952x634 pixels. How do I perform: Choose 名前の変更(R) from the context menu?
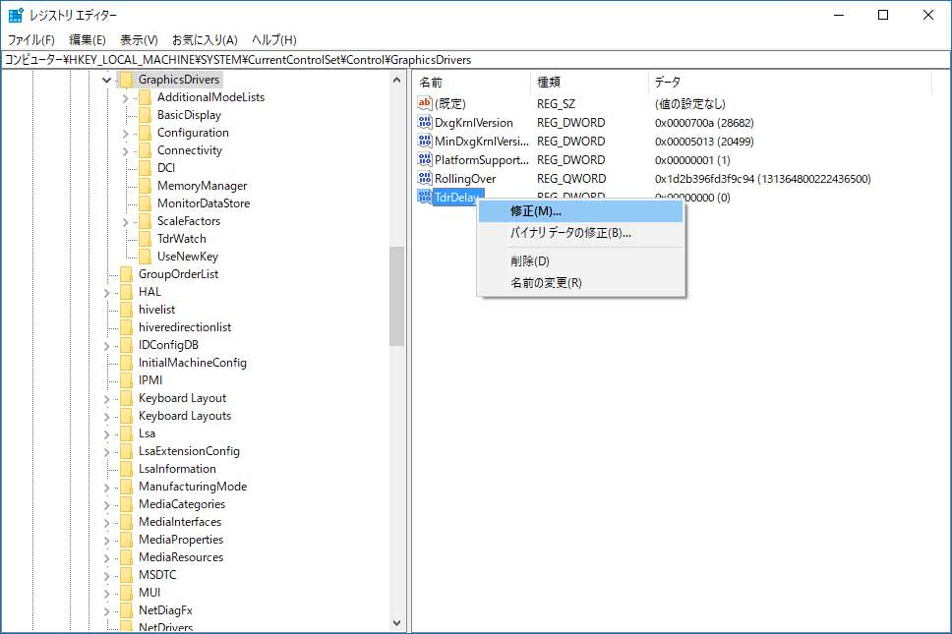(x=581, y=283)
